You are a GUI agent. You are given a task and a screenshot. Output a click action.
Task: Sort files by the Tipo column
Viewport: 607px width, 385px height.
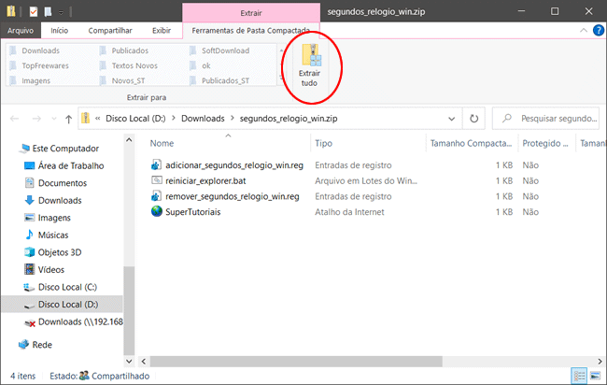(324, 143)
